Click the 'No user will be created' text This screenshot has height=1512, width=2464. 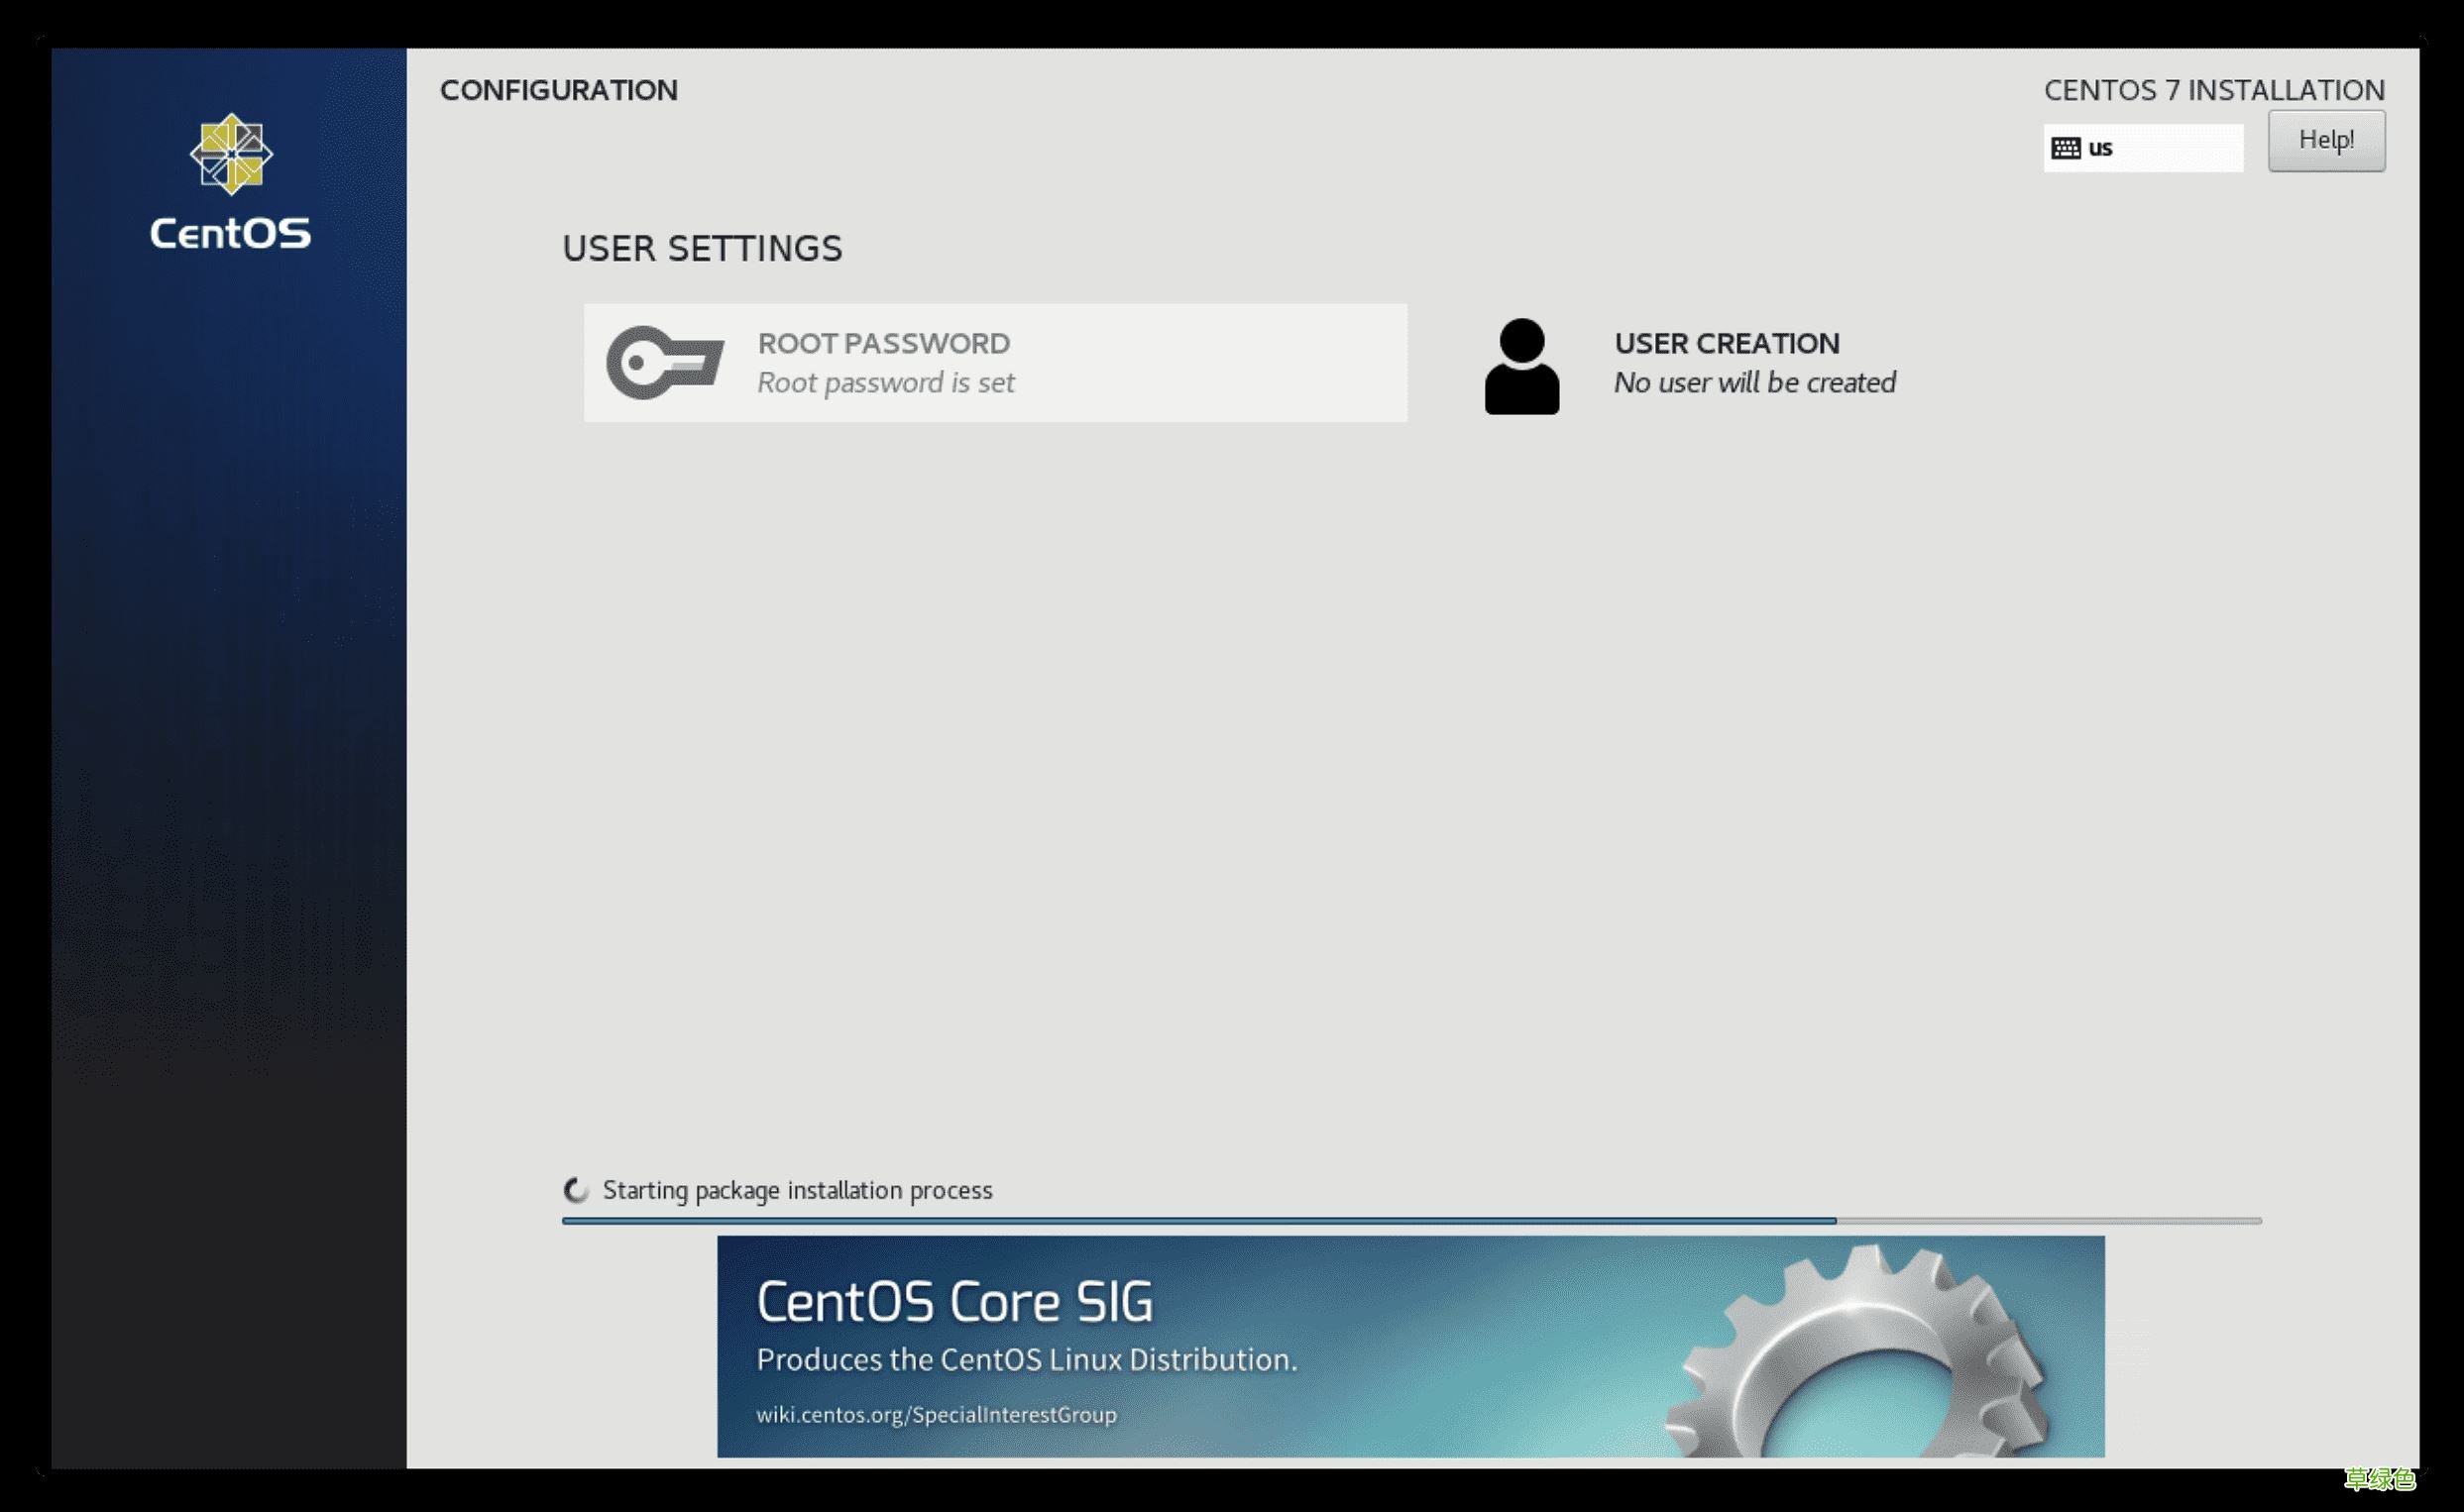tap(1754, 383)
